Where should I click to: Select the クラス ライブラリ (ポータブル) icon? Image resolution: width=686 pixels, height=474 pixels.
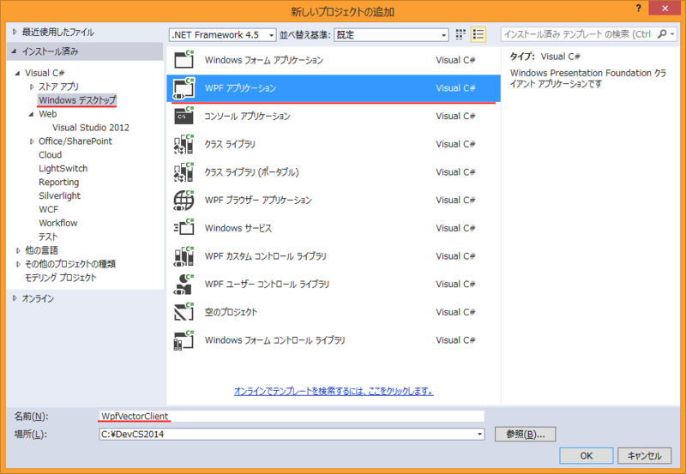(x=184, y=171)
